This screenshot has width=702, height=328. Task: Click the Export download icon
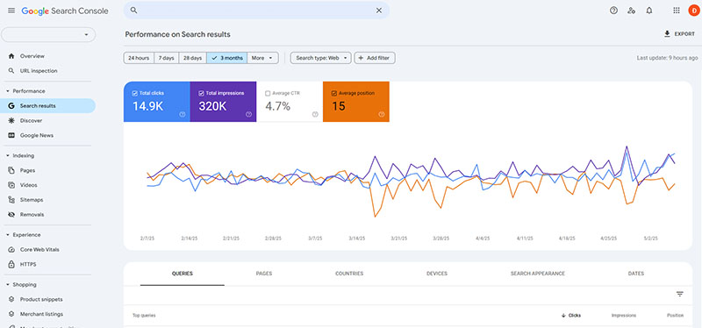667,33
